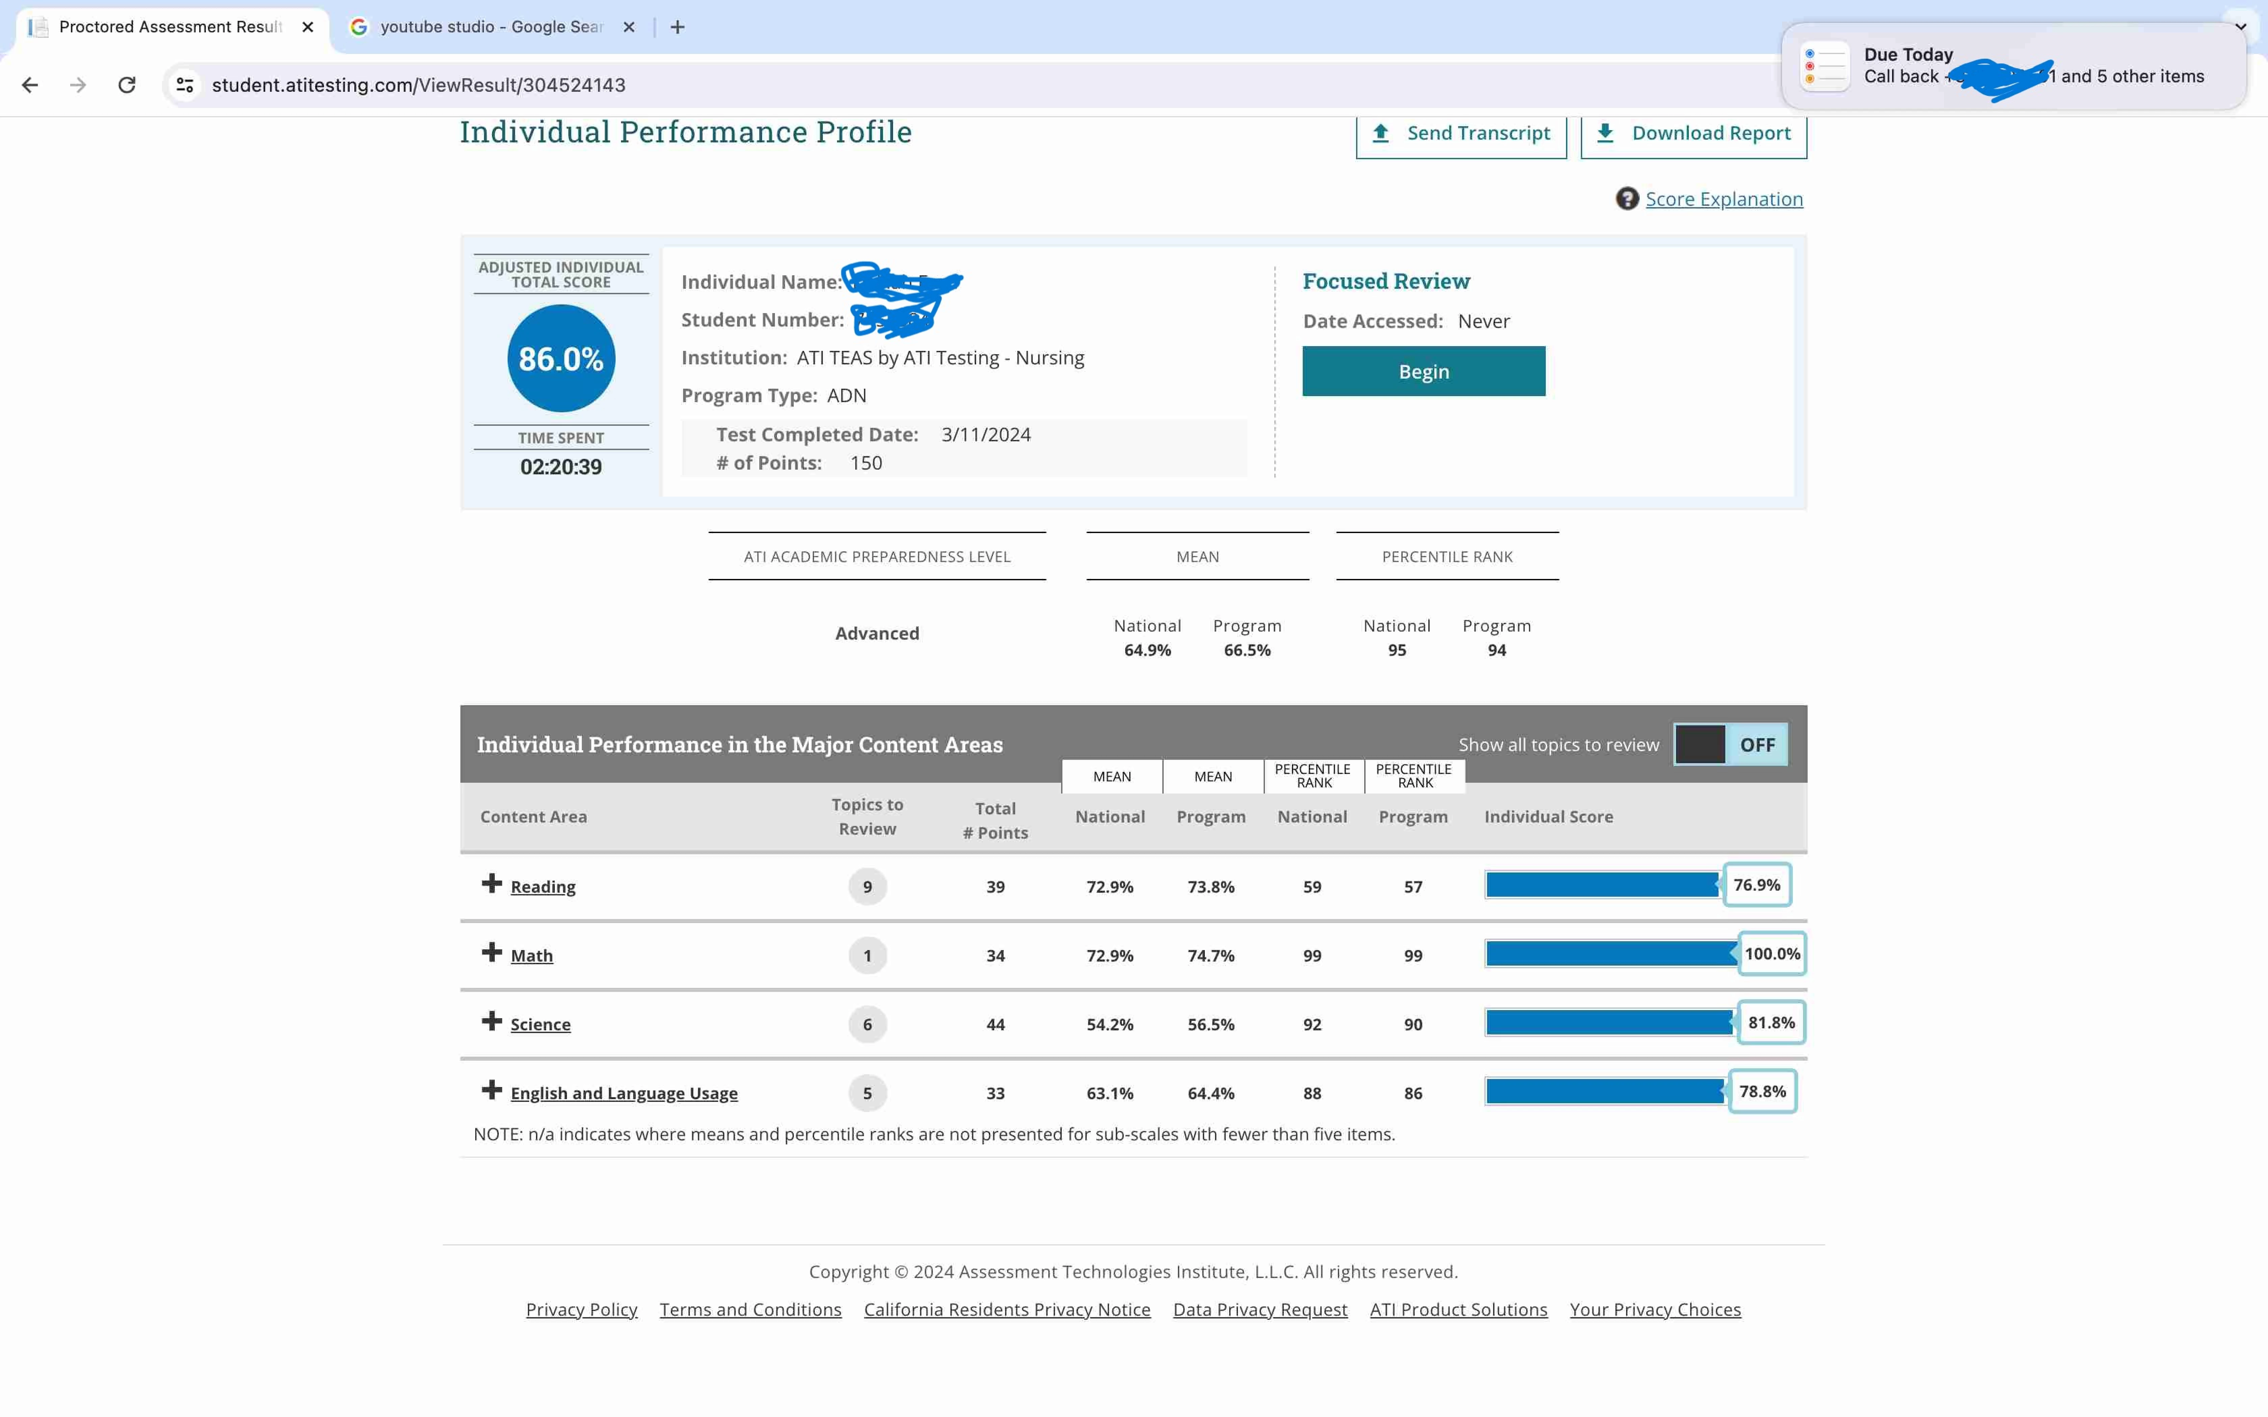Click the Individual Performance Profile heading
This screenshot has height=1417, width=2268.
click(x=686, y=132)
